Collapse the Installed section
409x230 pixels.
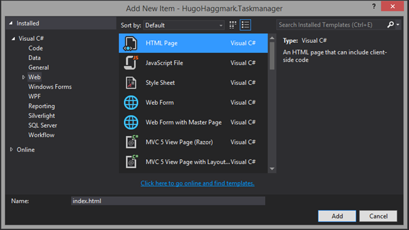point(11,23)
